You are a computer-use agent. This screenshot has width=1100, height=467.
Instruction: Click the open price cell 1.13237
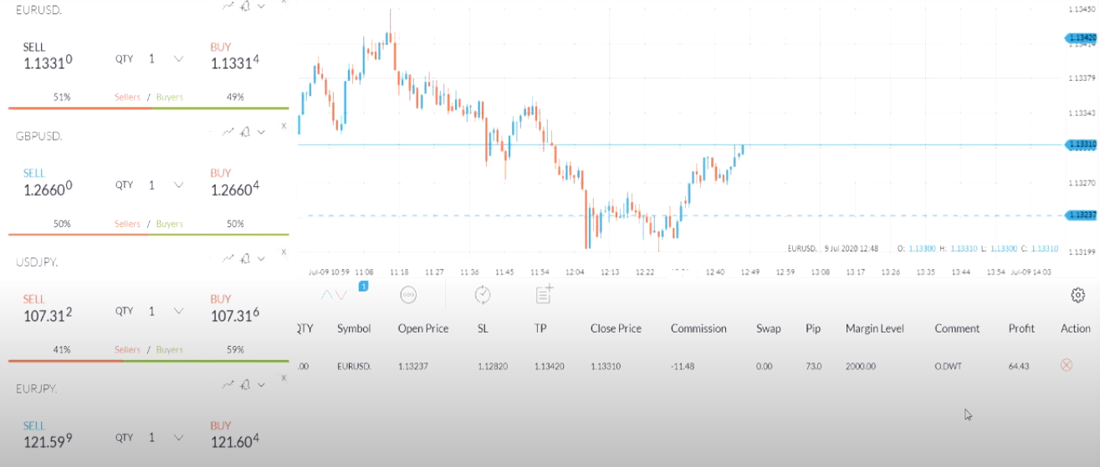pyautogui.click(x=413, y=365)
